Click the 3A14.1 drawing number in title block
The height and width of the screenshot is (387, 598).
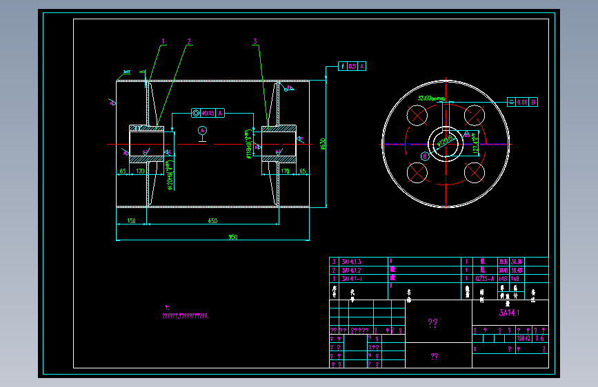(509, 313)
